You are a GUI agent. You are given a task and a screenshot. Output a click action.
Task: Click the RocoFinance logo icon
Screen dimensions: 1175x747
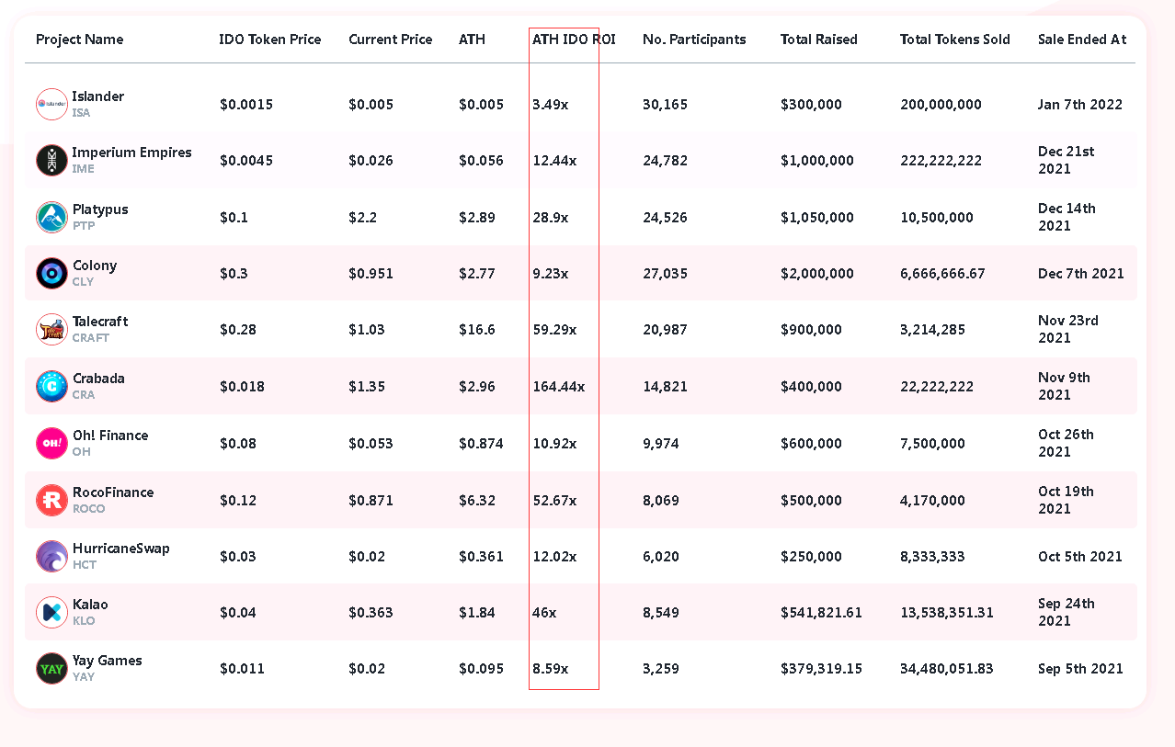click(51, 500)
